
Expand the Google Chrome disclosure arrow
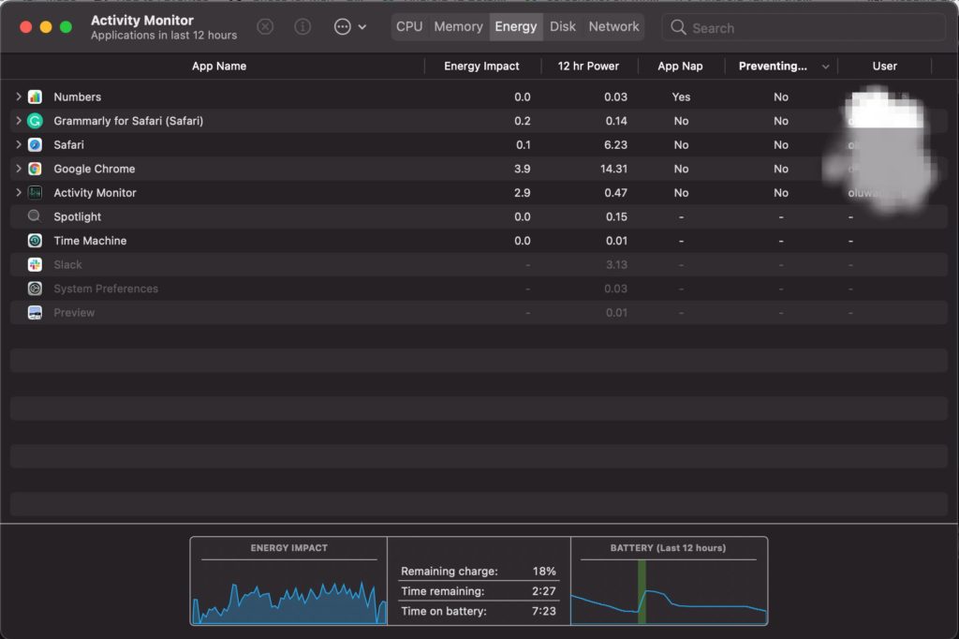point(19,169)
